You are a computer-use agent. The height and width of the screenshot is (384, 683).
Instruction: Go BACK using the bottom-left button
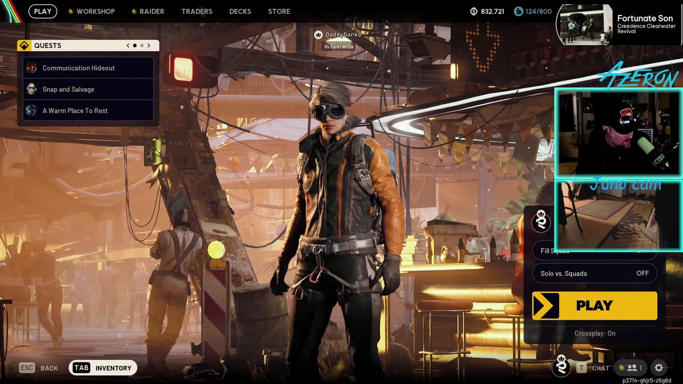[38, 367]
